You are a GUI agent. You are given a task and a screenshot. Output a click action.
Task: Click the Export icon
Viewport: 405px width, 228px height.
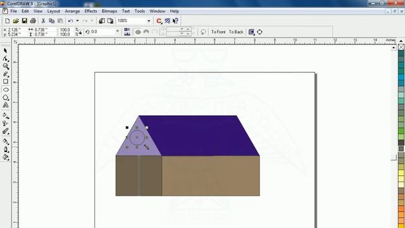coord(110,21)
